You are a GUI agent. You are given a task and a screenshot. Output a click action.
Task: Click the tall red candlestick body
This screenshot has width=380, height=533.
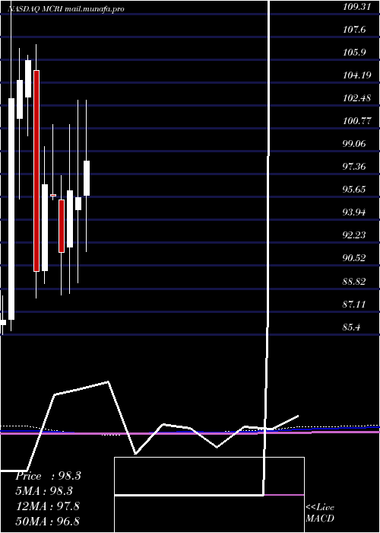coord(36,171)
